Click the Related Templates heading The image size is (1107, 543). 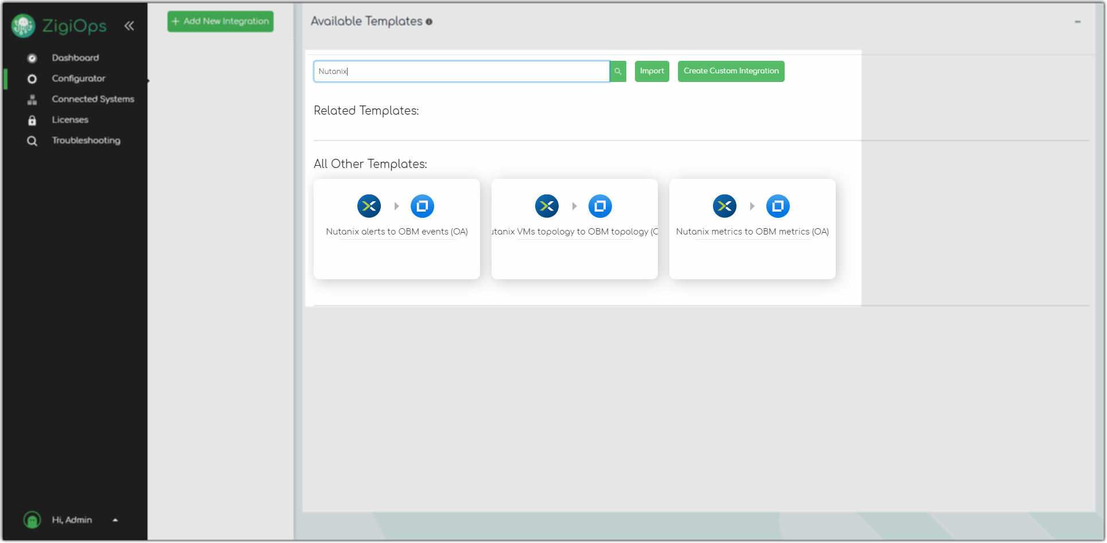tap(367, 111)
